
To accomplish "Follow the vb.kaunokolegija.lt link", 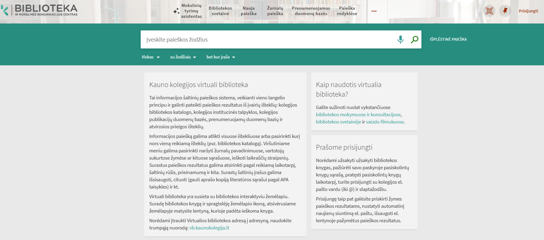I will pyautogui.click(x=209, y=228).
